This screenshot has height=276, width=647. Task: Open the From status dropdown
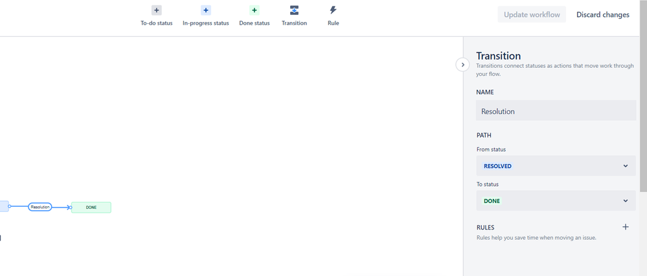[556, 166]
